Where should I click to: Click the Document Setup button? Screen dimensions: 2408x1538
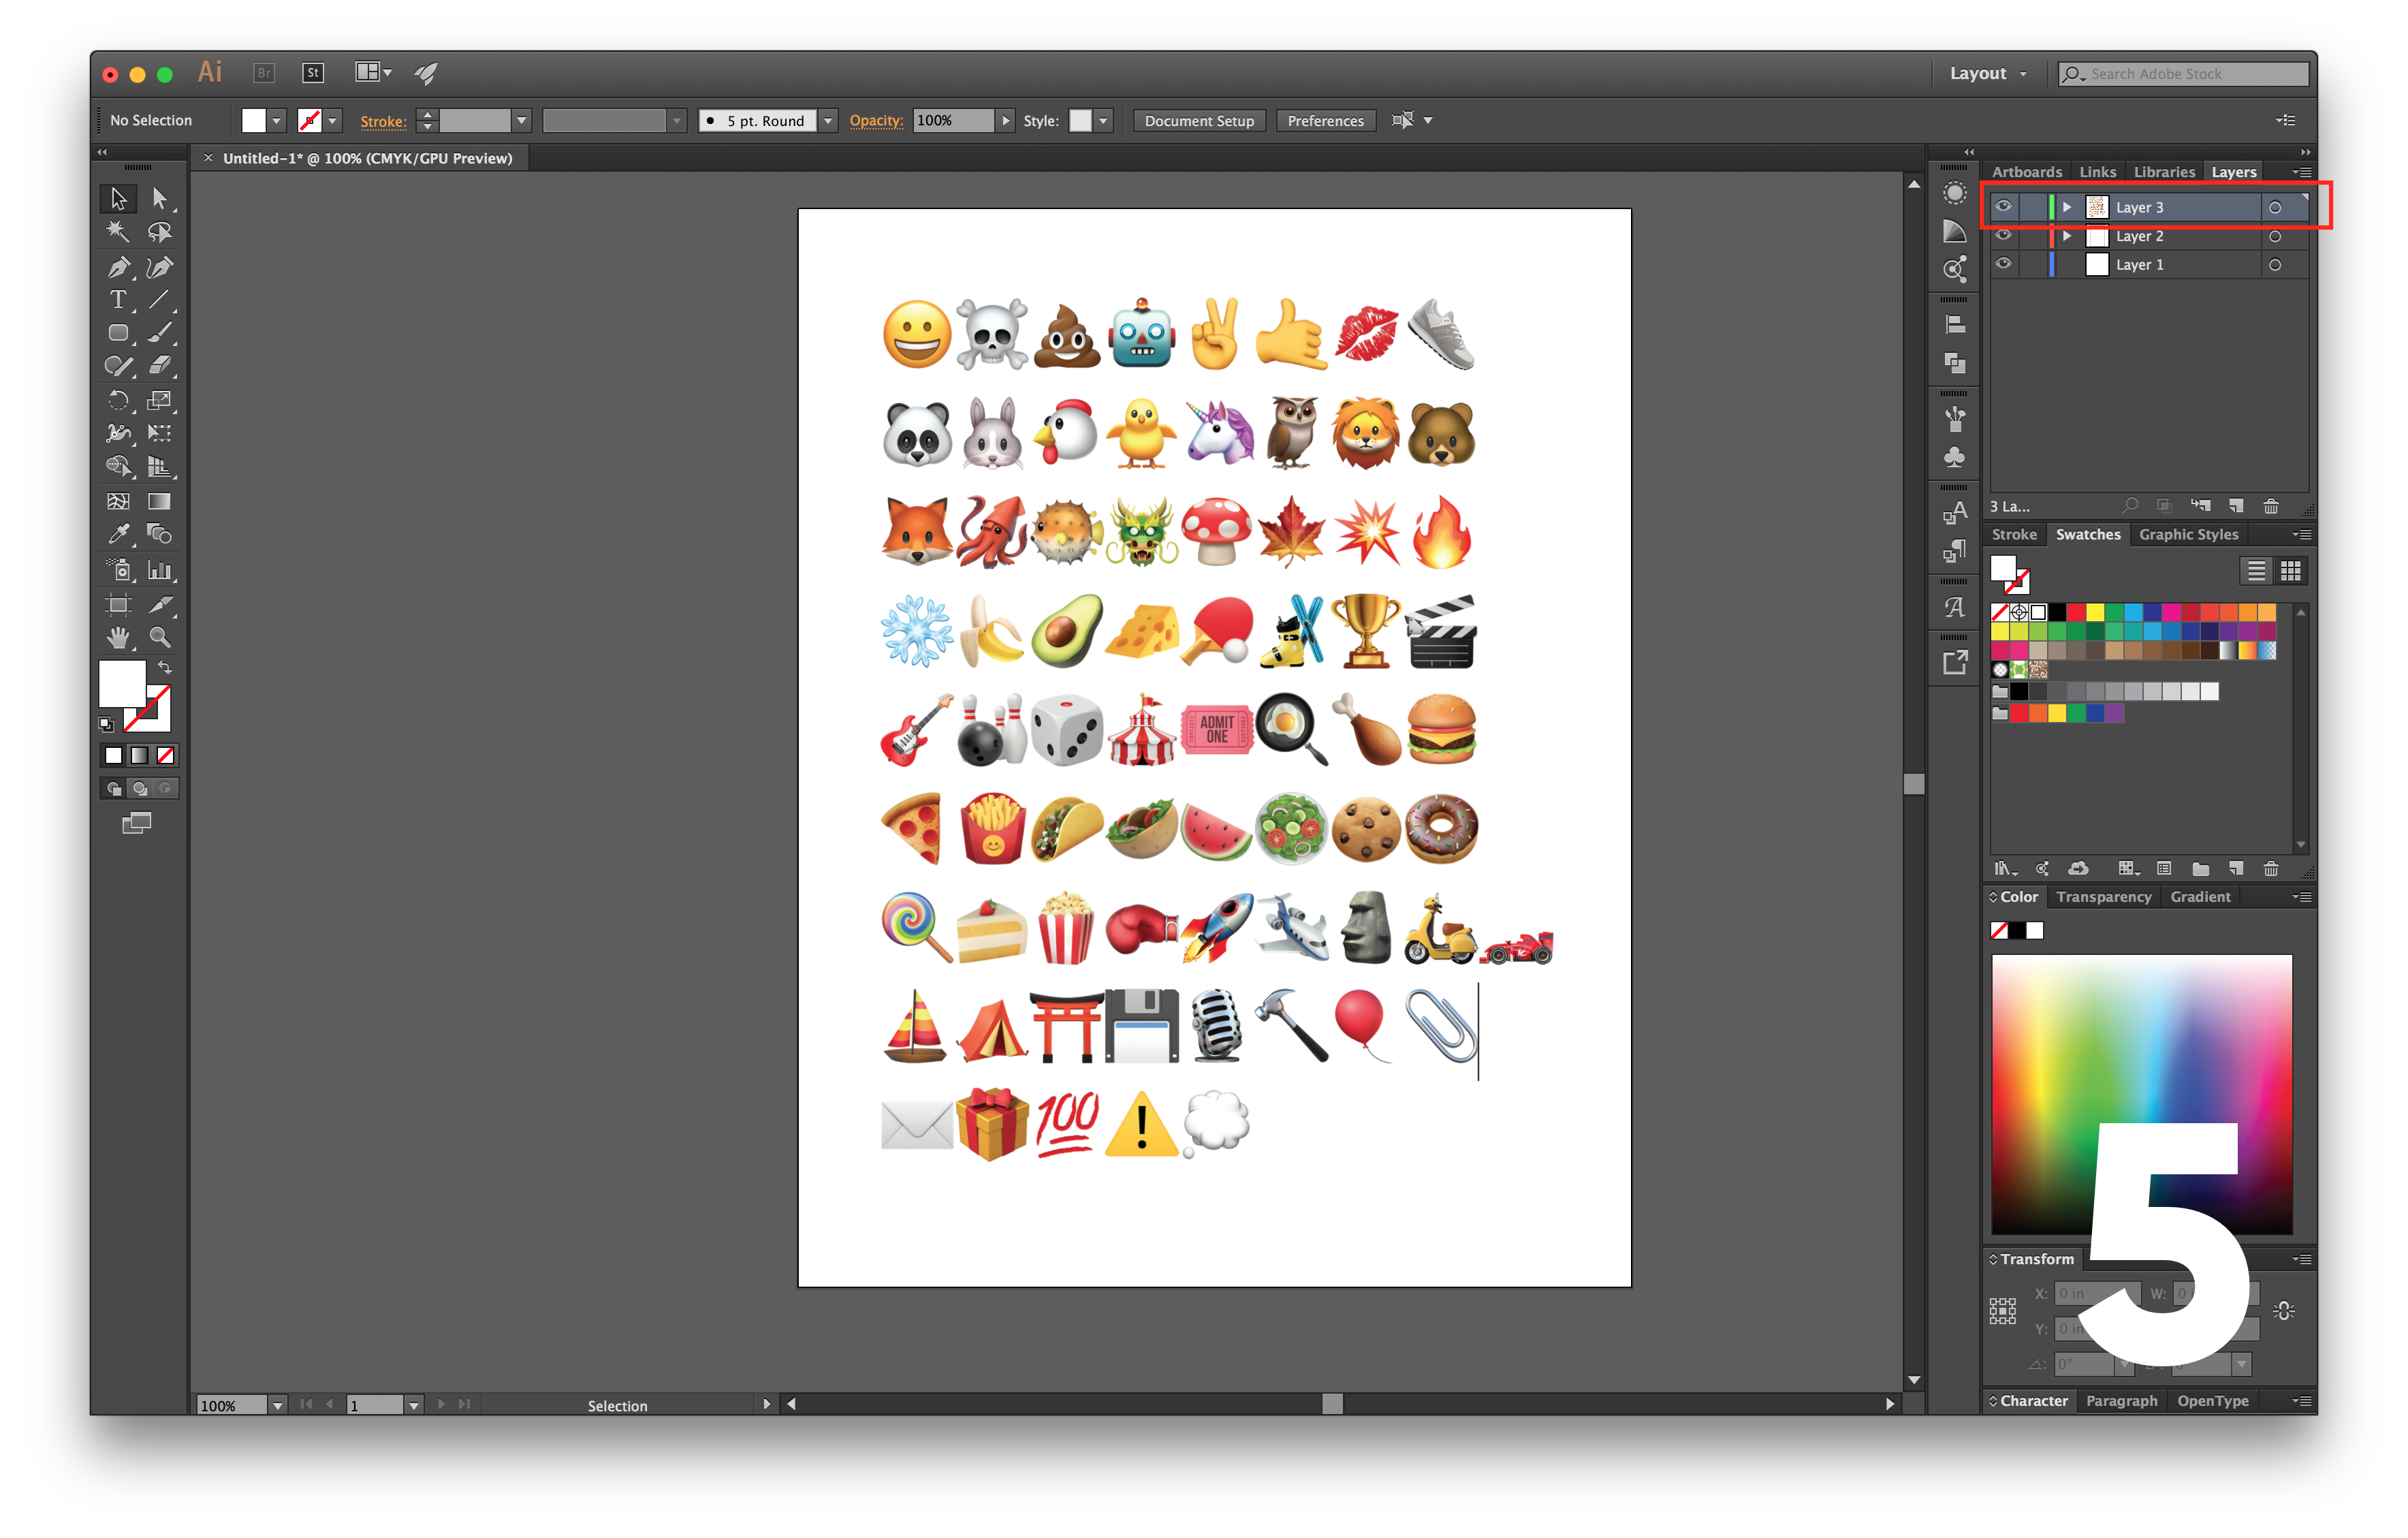1198,120
